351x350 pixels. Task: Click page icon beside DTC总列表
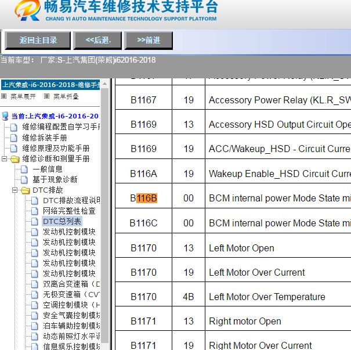(x=35, y=222)
